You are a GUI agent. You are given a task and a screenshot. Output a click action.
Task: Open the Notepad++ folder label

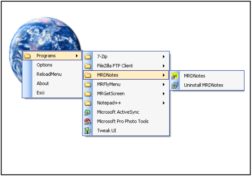tap(109, 103)
